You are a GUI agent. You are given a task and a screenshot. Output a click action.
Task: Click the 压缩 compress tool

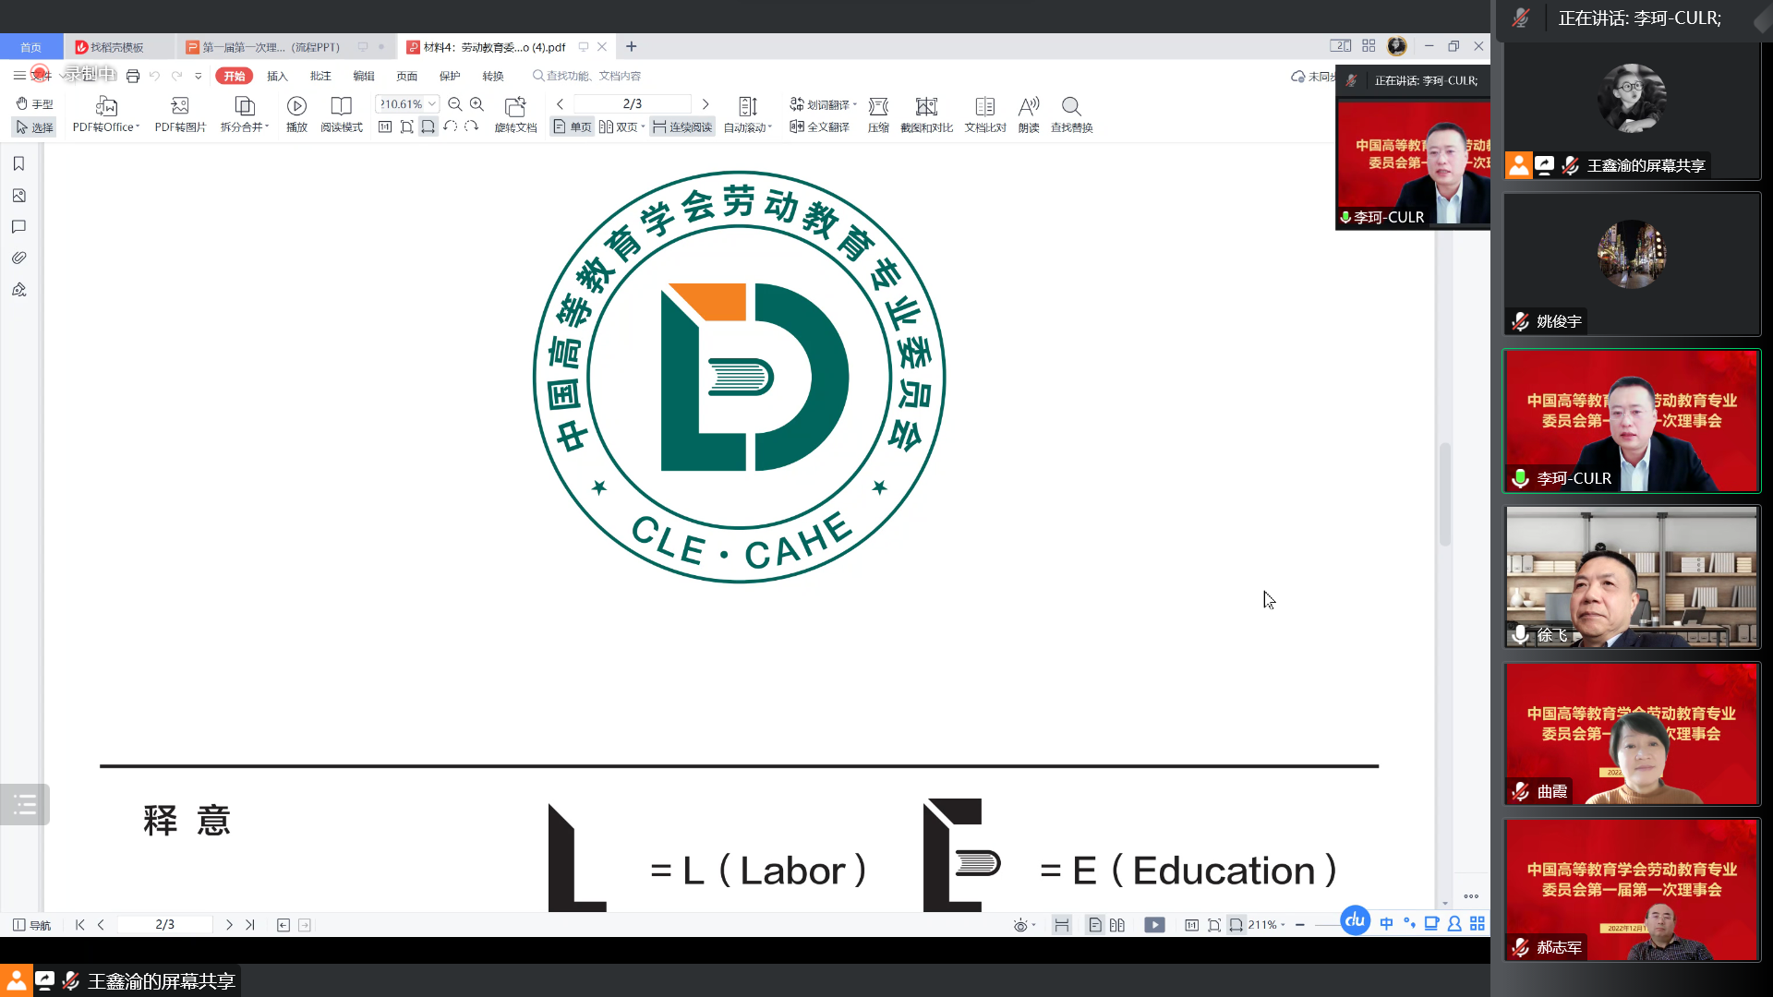click(878, 115)
